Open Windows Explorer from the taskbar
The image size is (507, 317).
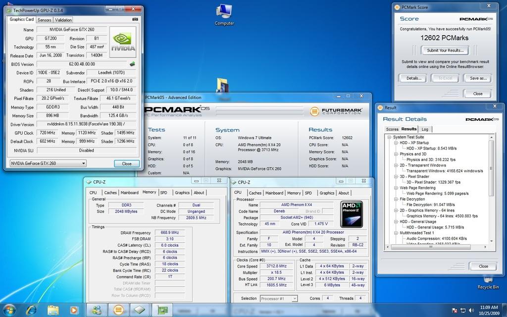53,310
